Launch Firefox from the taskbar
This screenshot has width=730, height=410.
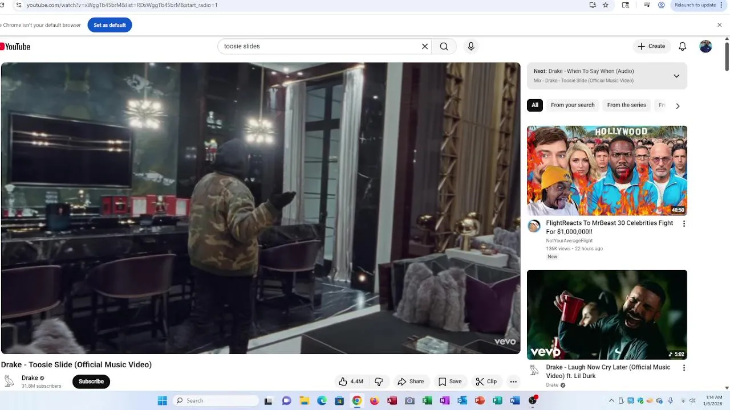pos(374,401)
